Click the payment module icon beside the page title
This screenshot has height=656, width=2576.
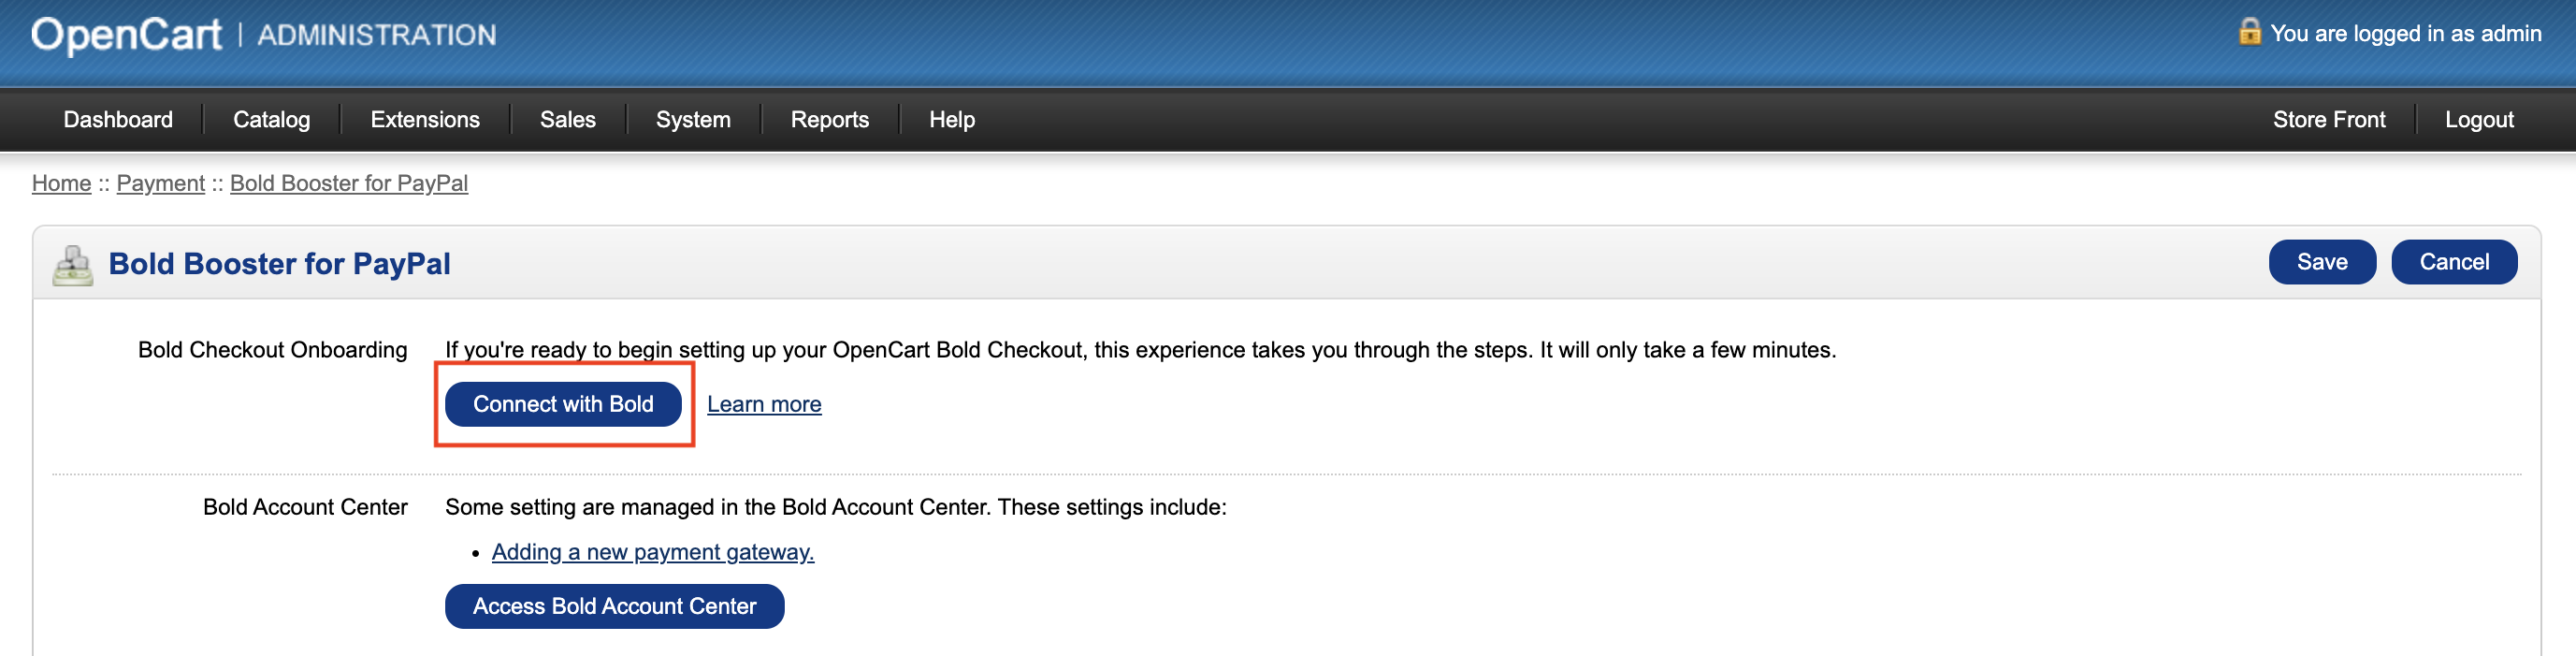[72, 263]
